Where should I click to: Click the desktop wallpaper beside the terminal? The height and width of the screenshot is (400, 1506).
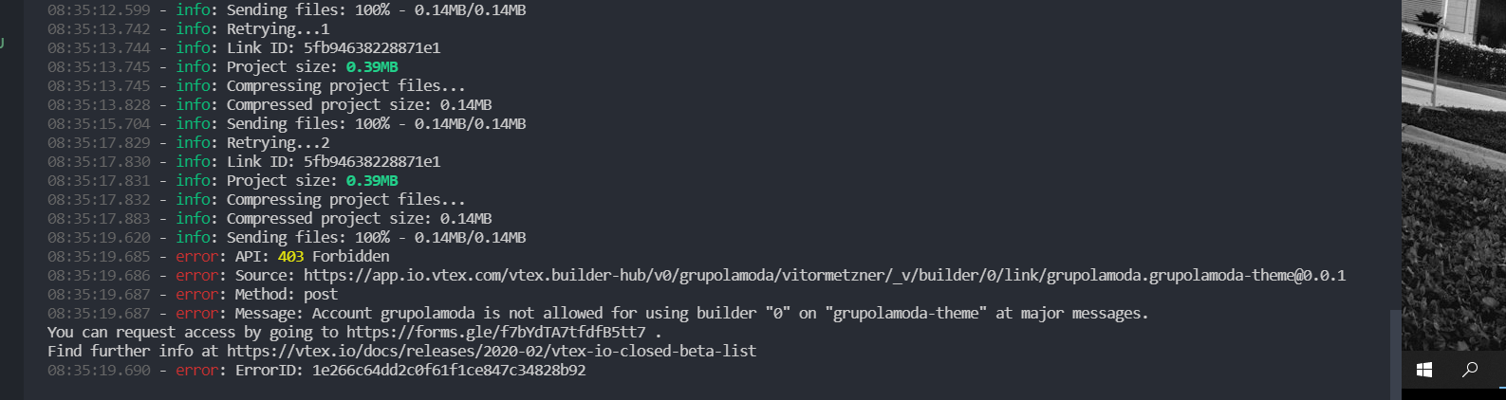coord(1452,190)
